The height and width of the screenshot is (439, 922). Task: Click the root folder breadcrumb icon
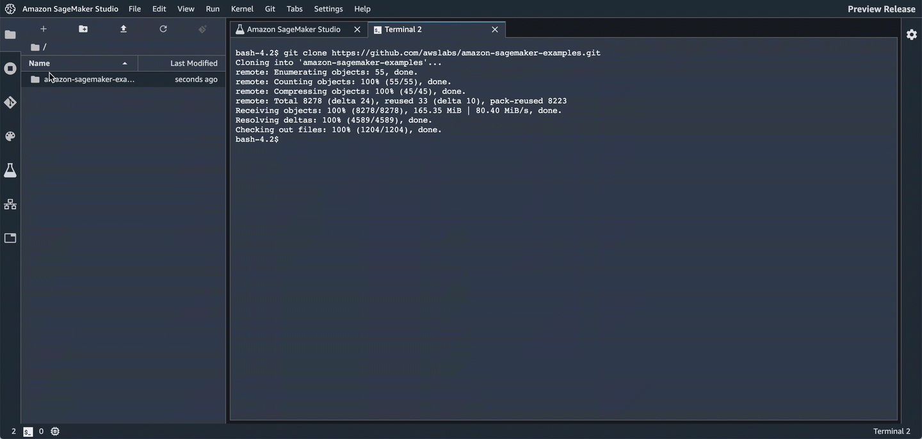coord(35,47)
